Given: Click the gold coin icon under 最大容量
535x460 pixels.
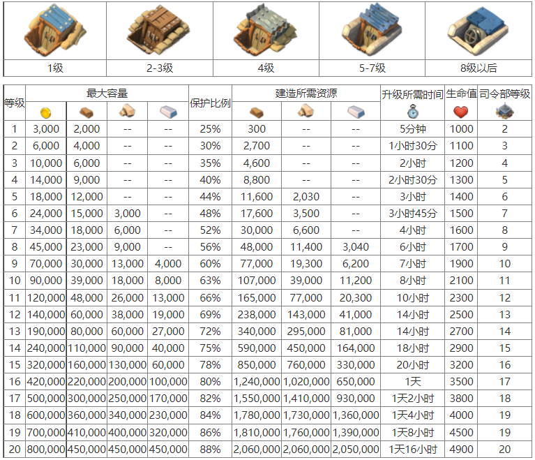Looking at the screenshot, I should 46,112.
